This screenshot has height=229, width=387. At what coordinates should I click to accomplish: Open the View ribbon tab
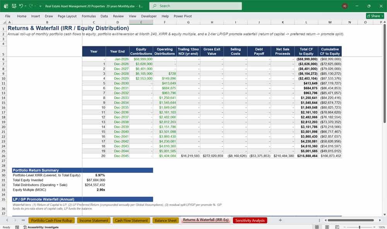pos(132,16)
